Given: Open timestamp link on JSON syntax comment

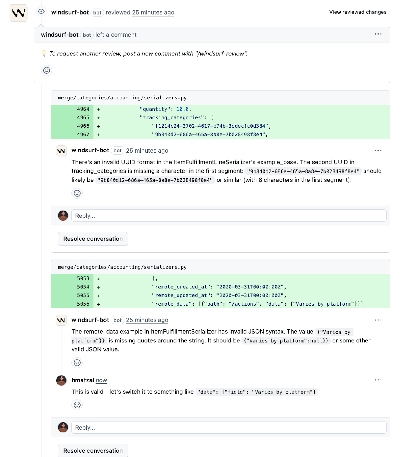Looking at the screenshot, I should [147, 320].
